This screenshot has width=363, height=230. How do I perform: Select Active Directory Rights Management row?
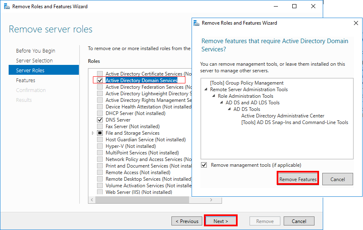coord(149,100)
